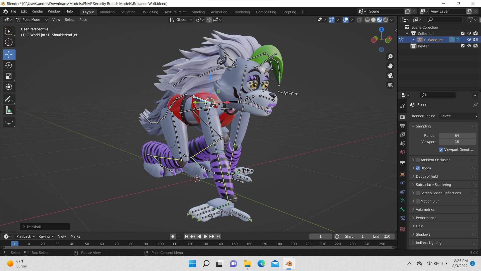
Task: Enable Ambient Occlusion checkbox
Action: [418, 160]
